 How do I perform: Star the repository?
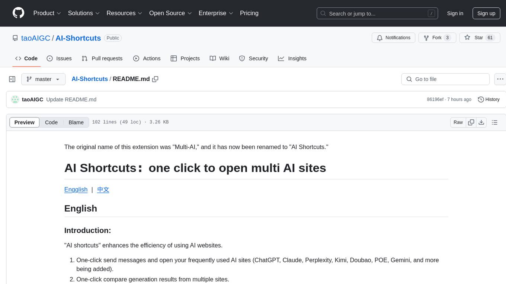(480, 38)
